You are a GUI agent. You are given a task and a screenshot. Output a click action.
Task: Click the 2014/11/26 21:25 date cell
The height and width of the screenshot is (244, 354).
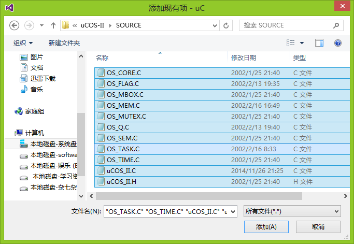257,171
